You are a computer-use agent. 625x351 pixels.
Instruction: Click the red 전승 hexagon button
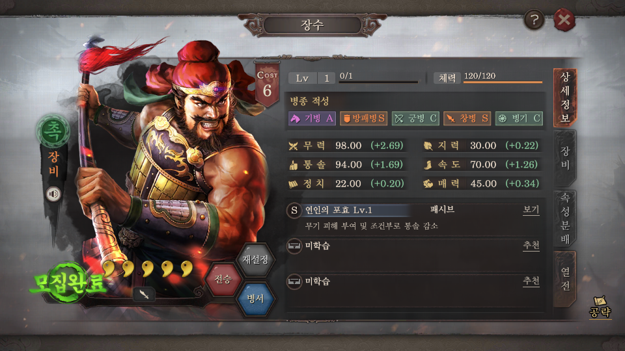pyautogui.click(x=223, y=279)
